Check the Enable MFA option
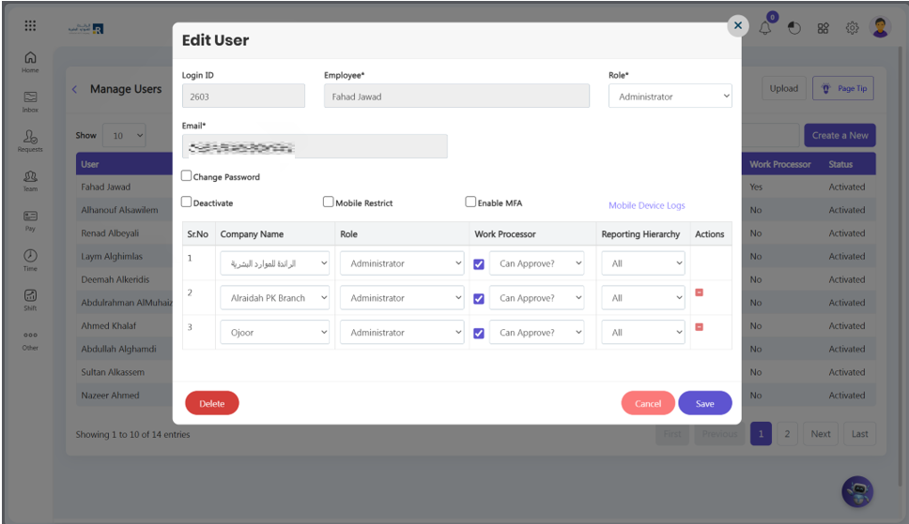The width and height of the screenshot is (909, 524). [x=470, y=202]
